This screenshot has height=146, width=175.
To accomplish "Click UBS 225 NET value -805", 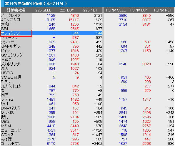I will pyautogui.click(x=98, y=122).
